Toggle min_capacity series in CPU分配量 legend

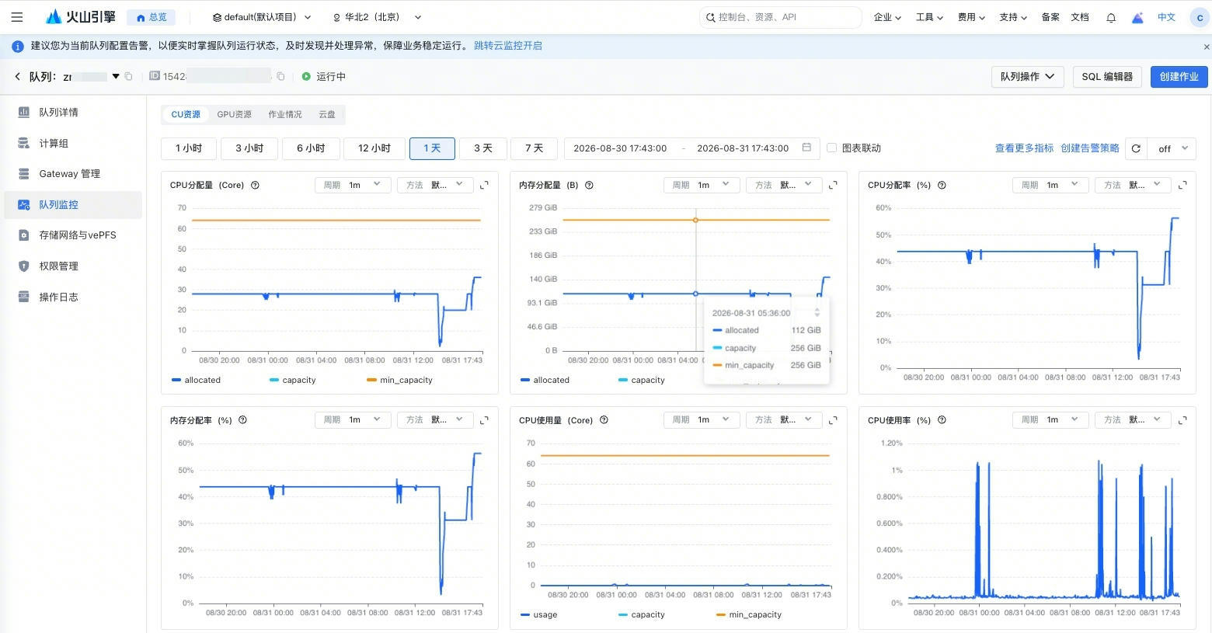tap(399, 380)
